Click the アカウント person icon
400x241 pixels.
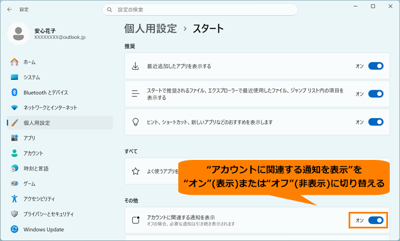point(14,153)
